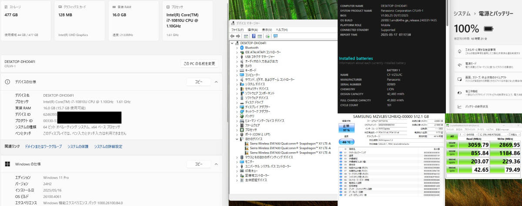Expand ネットワーク アダプター node arrow
The width and height of the screenshot is (522, 206).
[237, 111]
